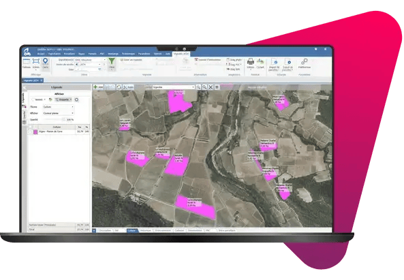
Task: Expand the Ecrans dropdown arrow
Action: (36, 69)
